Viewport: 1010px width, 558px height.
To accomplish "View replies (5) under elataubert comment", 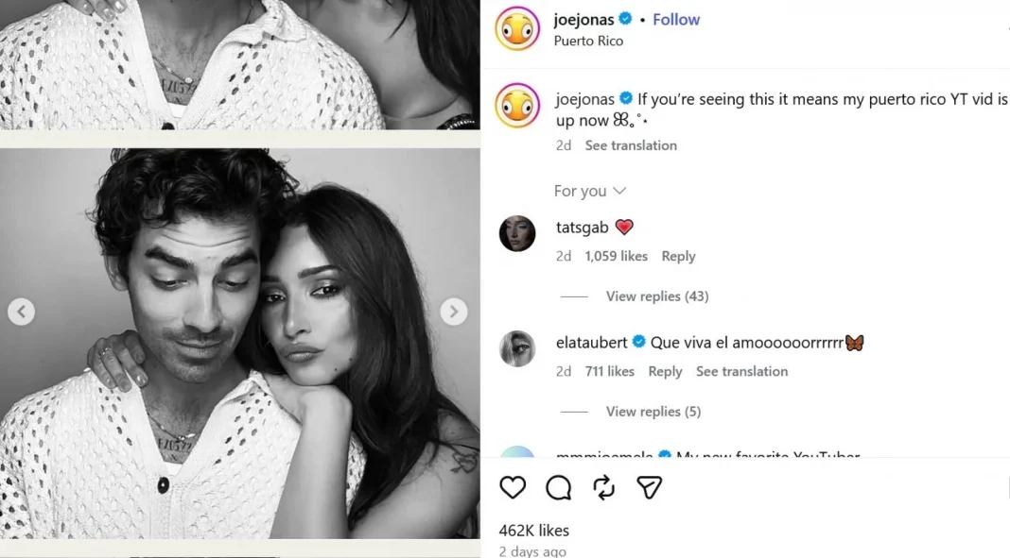I will [x=653, y=412].
